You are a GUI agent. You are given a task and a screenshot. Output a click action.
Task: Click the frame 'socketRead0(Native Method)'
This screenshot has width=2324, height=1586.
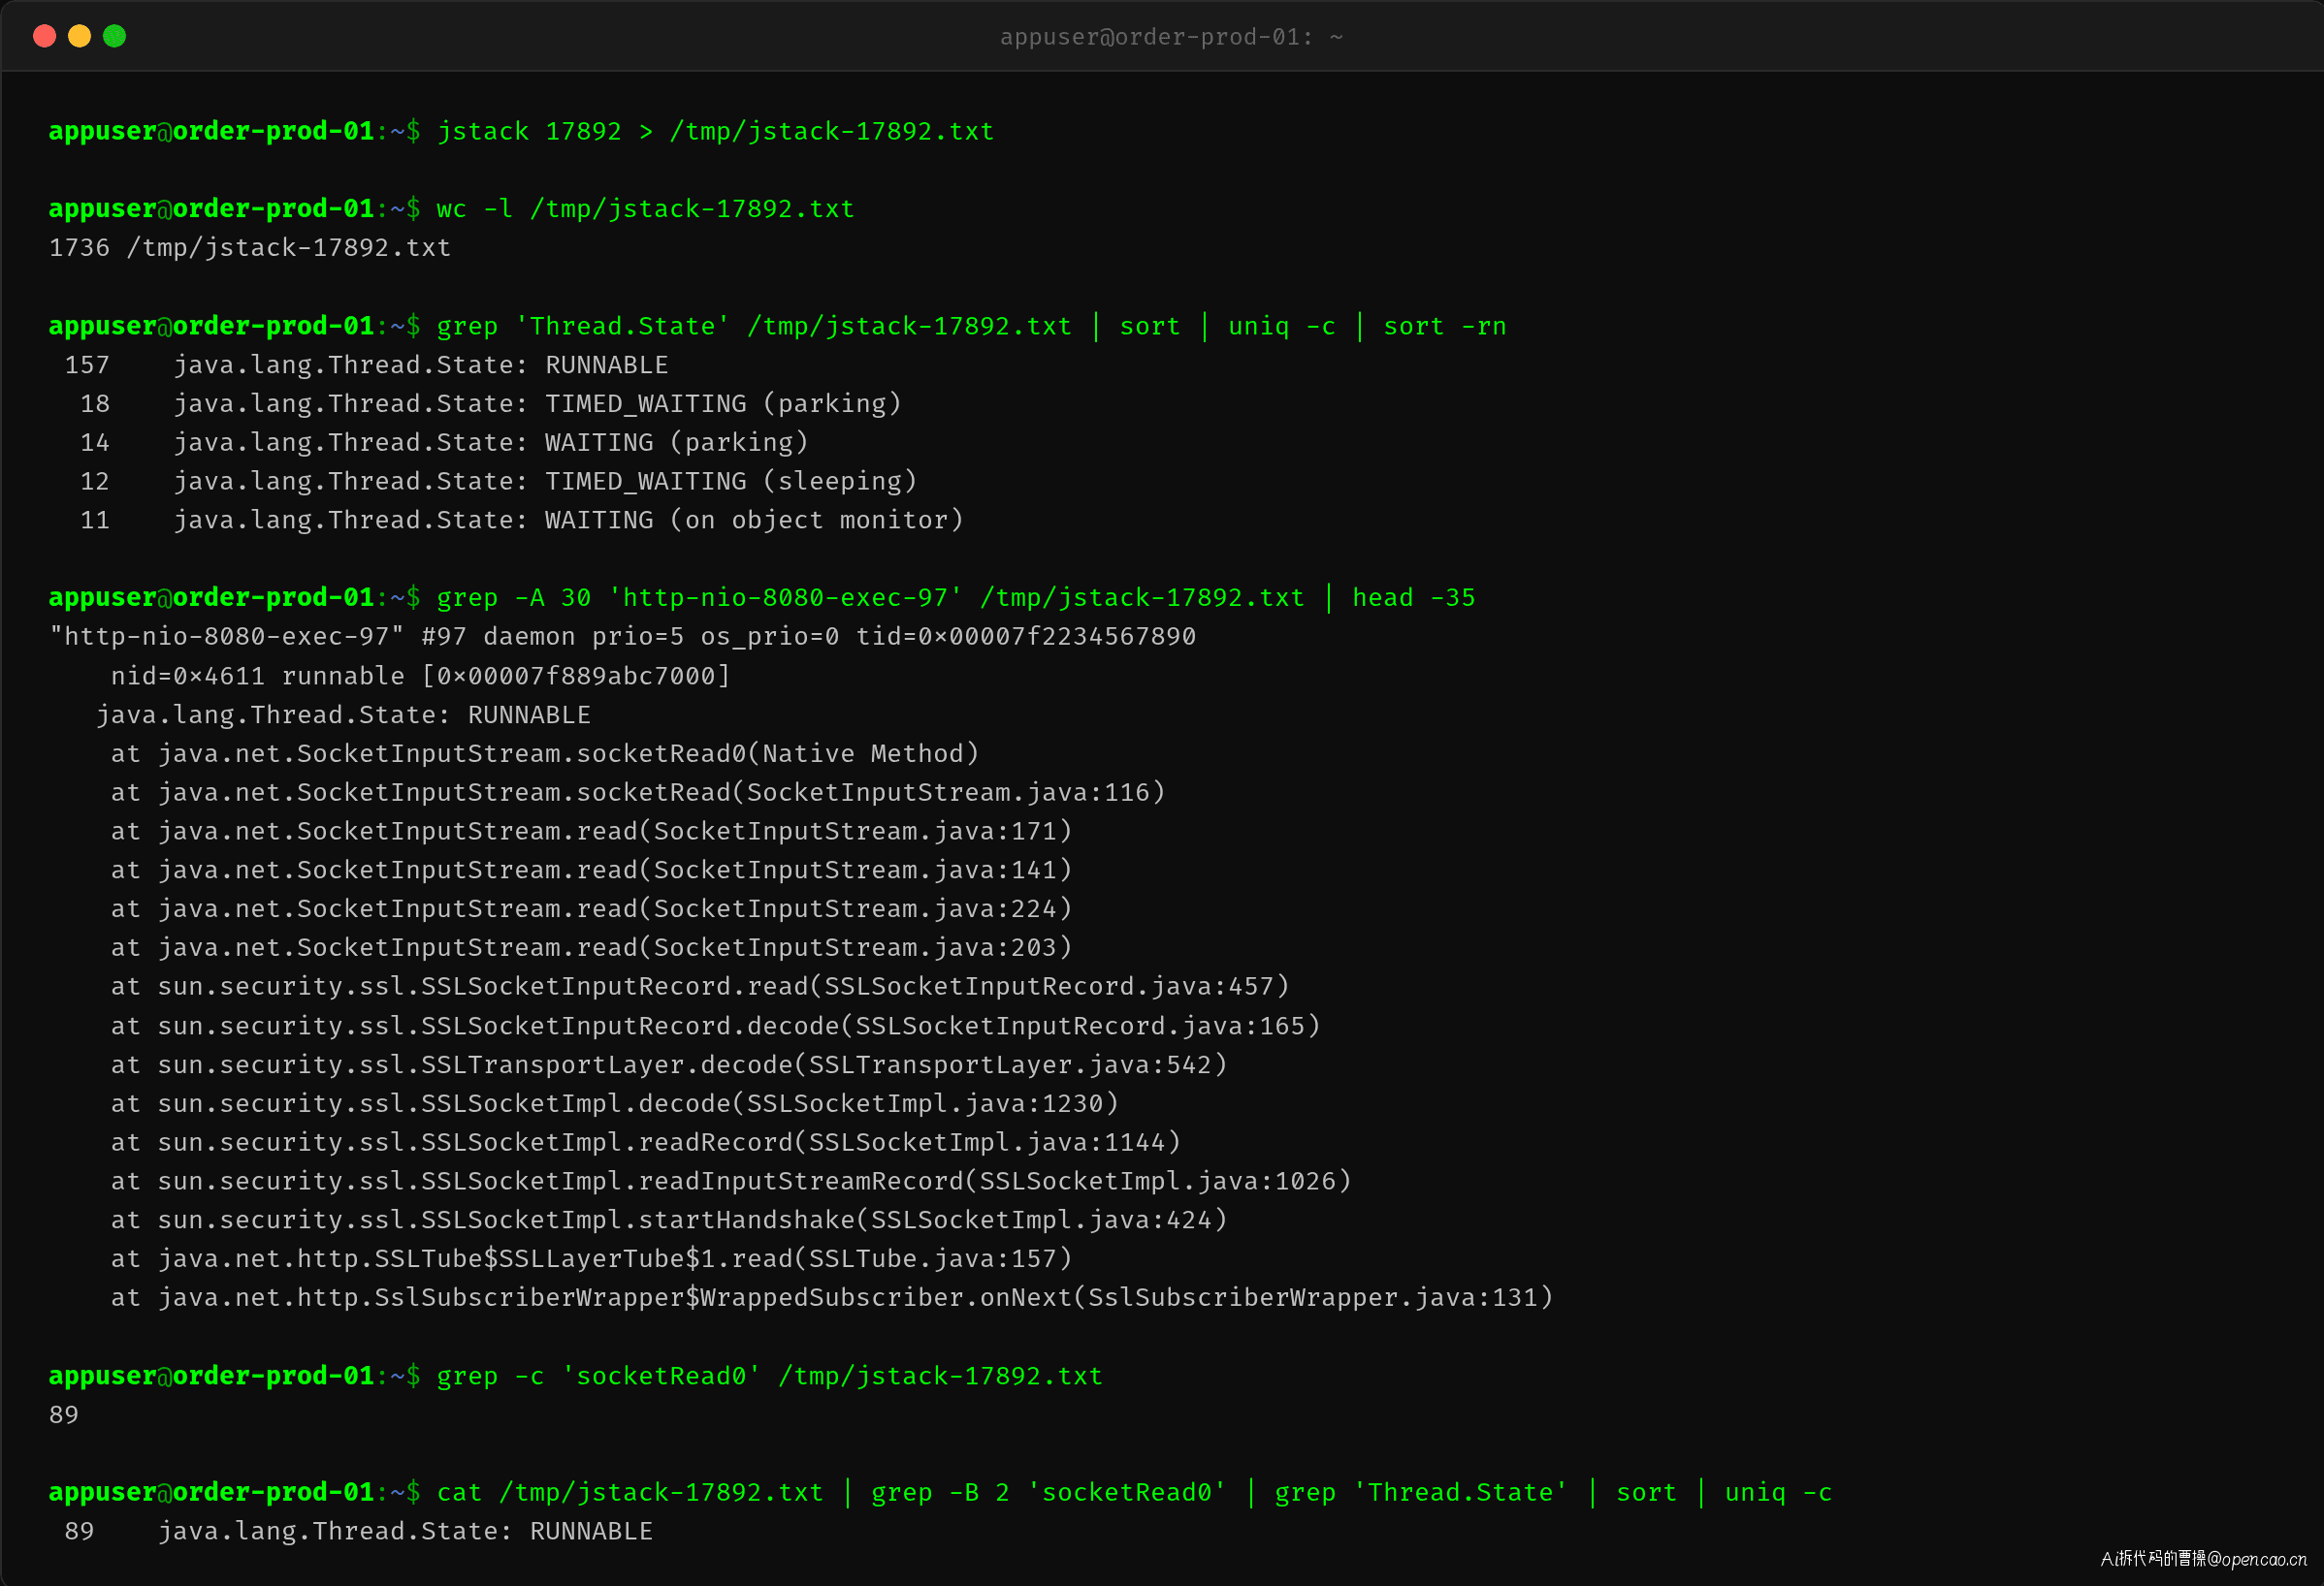coord(544,753)
